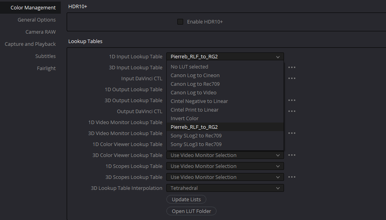Open options menu for 3D Color Viewer Lookup Table
The image size is (386, 220).
tap(292, 155)
